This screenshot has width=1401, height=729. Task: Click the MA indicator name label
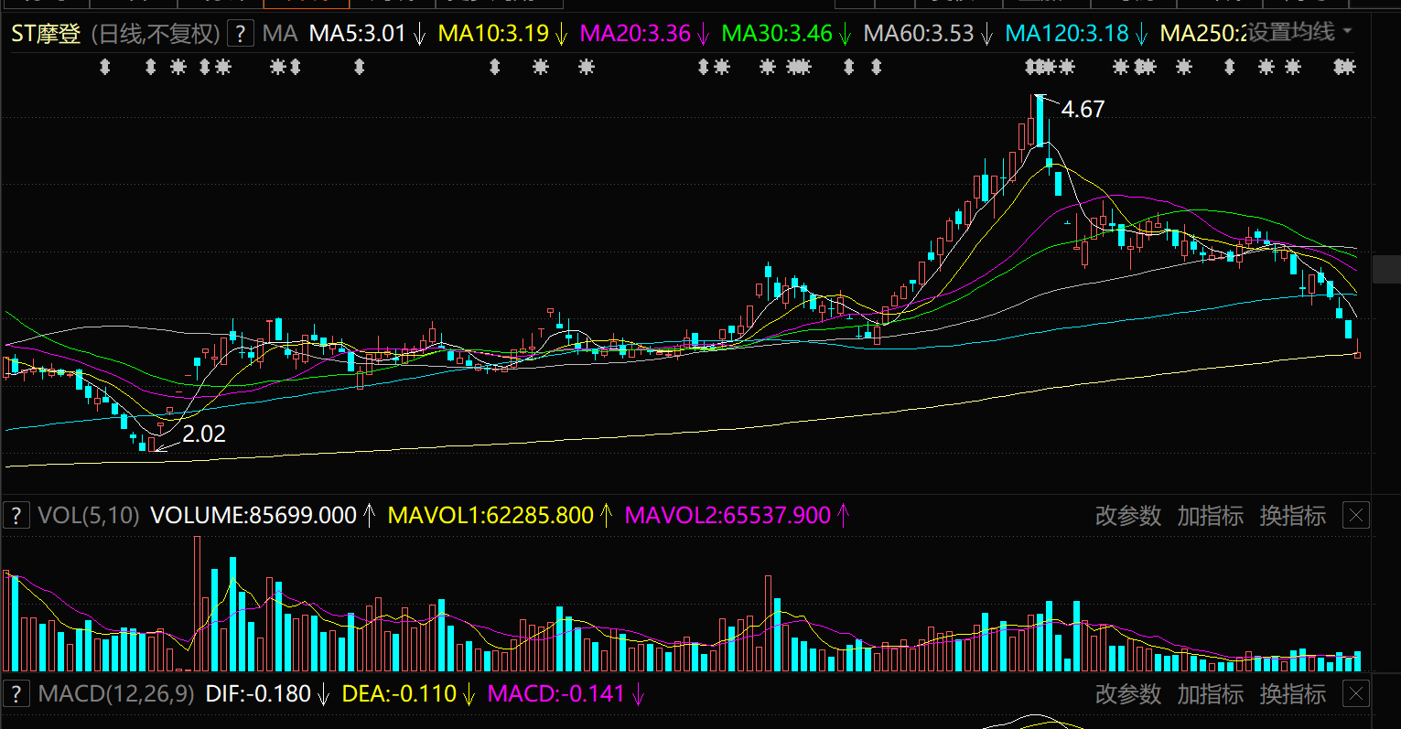tap(280, 34)
